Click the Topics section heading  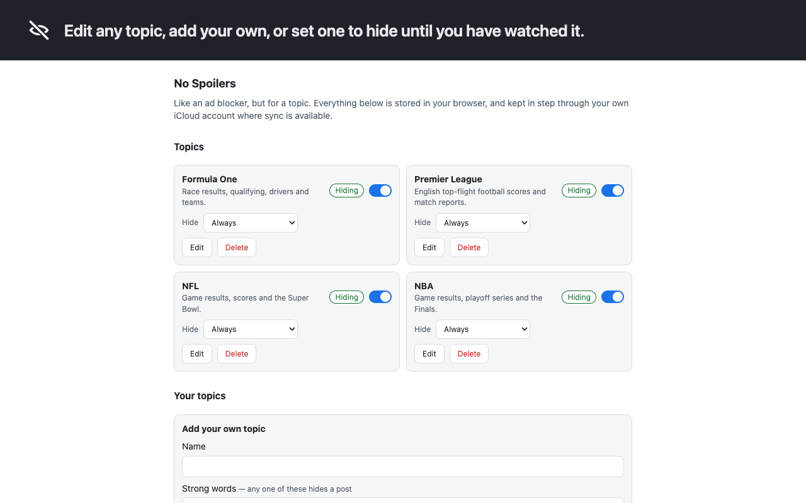[x=189, y=146]
